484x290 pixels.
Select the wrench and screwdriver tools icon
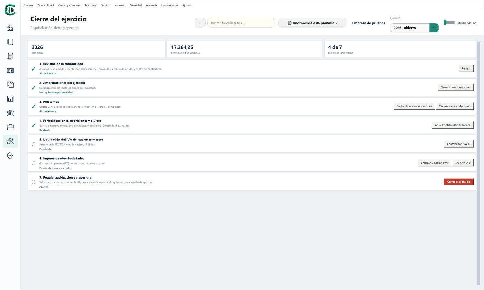(10, 141)
